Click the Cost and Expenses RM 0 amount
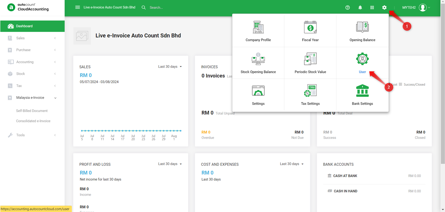 pyautogui.click(x=207, y=173)
